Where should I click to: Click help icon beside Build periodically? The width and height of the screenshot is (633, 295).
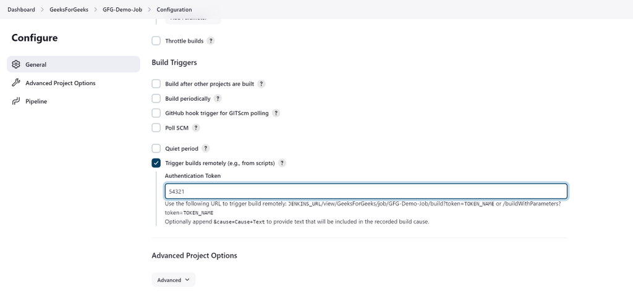coord(218,98)
